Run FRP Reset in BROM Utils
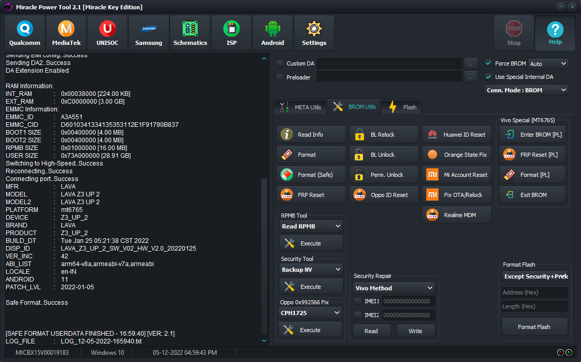Viewport: 581px width, 362px height. click(311, 195)
